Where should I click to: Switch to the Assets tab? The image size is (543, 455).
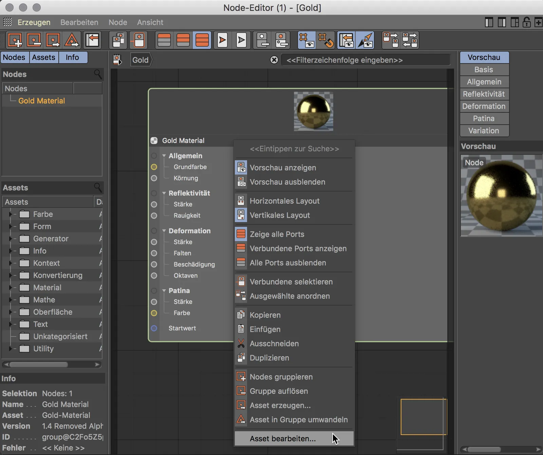43,57
